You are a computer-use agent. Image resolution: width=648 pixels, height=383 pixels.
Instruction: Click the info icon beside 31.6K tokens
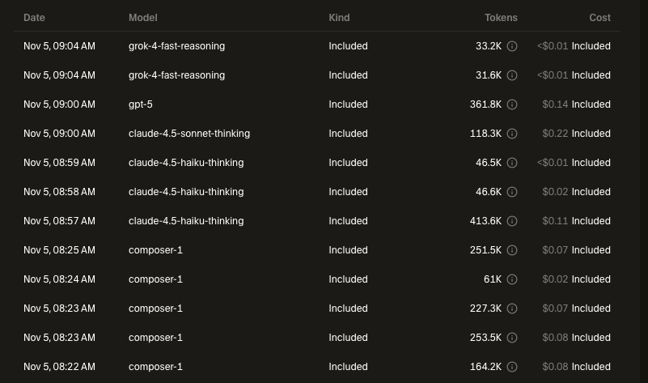tap(512, 75)
